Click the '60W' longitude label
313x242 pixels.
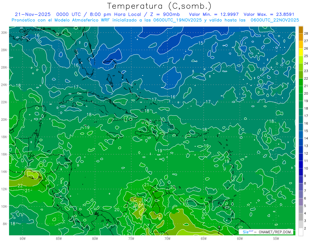[240, 239]
